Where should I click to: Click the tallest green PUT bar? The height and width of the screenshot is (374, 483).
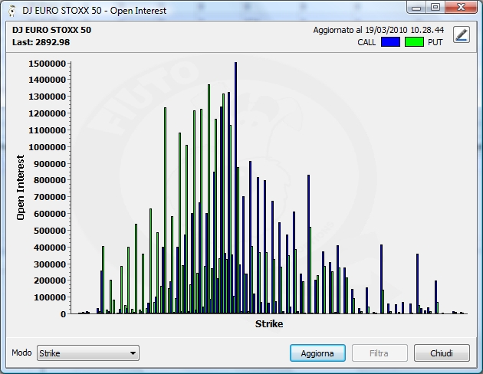pyautogui.click(x=209, y=199)
